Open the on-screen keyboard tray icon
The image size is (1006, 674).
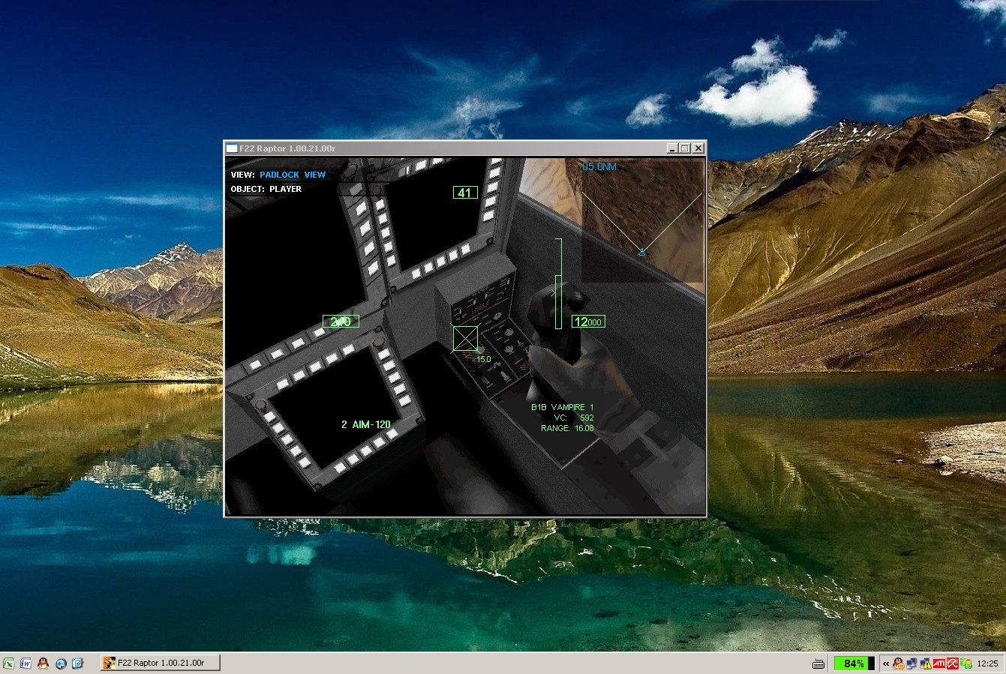pyautogui.click(x=818, y=664)
